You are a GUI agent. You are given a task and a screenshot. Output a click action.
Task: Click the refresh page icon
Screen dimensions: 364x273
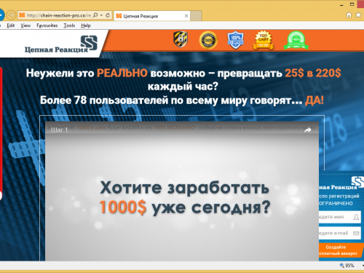[108, 15]
